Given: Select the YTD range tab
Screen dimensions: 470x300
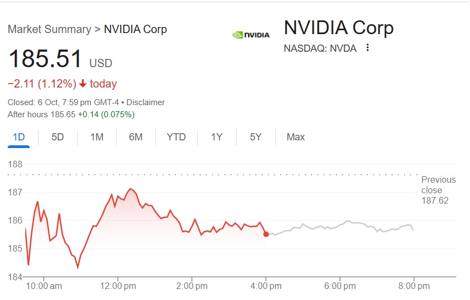Looking at the screenshot, I should coord(176,137).
